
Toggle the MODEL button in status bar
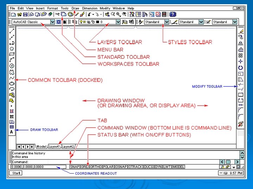pyautogui.click(x=178, y=167)
